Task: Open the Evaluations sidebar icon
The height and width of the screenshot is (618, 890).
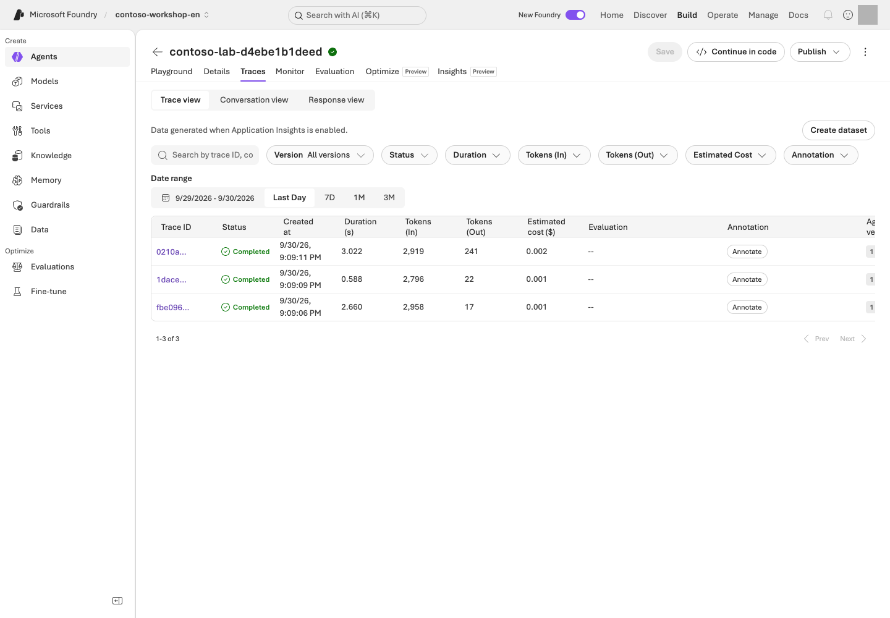Action: [17, 266]
